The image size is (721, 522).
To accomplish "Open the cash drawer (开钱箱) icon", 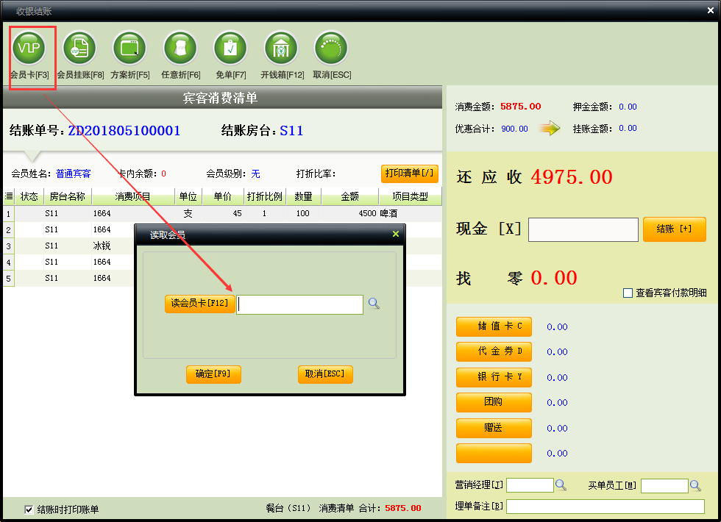I will 281,49.
